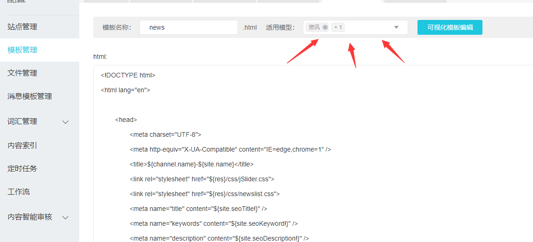
Task: Click the <!DOCTYPE html> line in editor
Action: pos(128,75)
